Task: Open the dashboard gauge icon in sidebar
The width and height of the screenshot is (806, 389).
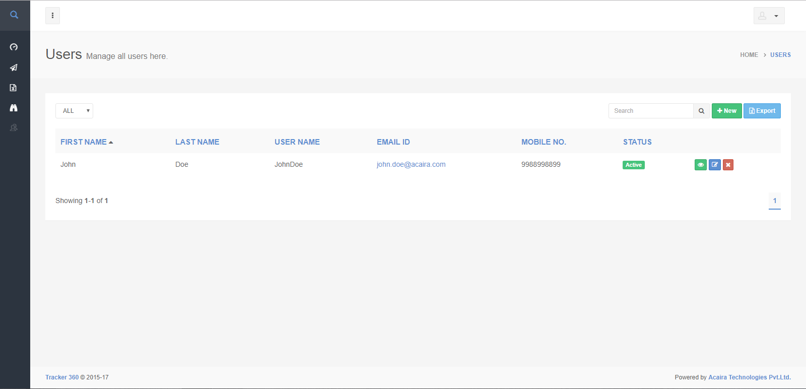Action: coord(14,47)
